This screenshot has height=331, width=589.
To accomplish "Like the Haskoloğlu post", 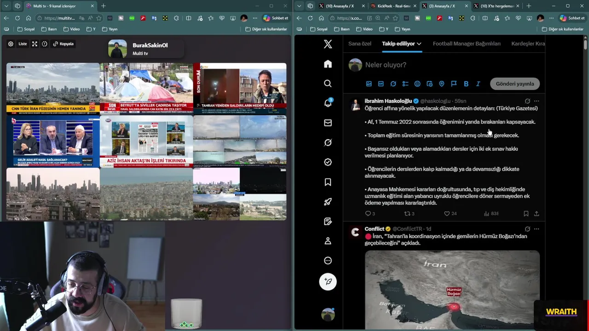I will pos(450,214).
